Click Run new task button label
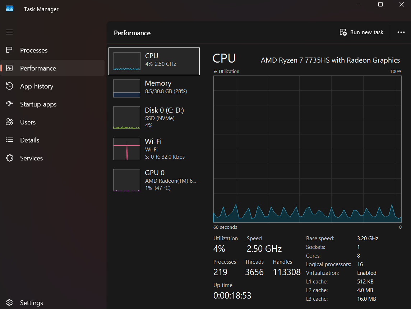Image resolution: width=411 pixels, height=309 pixels. click(367, 32)
